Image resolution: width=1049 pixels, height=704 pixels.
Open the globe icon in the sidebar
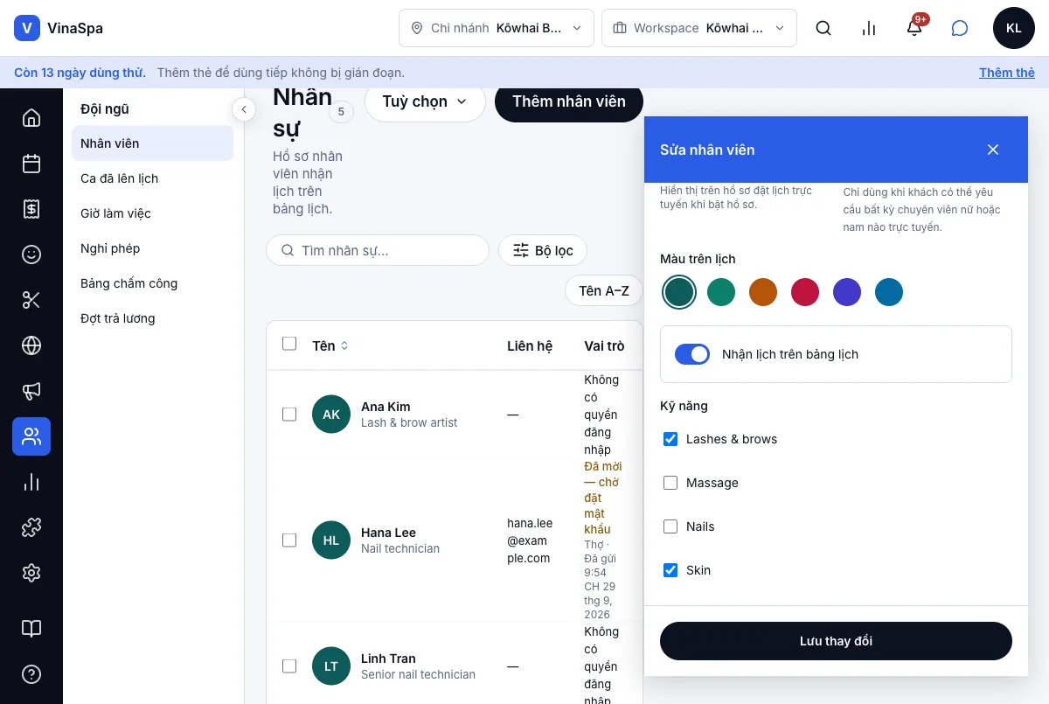[x=31, y=345]
